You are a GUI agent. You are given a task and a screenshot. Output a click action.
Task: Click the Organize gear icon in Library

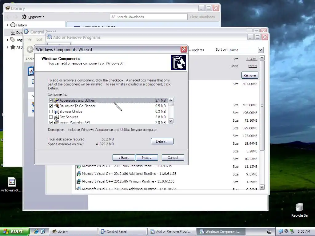click(x=24, y=17)
